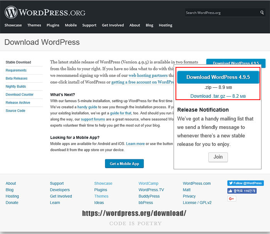
Task: Open the footer bbPress link
Action: click(x=146, y=202)
